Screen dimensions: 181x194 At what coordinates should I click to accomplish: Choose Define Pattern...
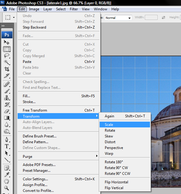tap(58, 142)
